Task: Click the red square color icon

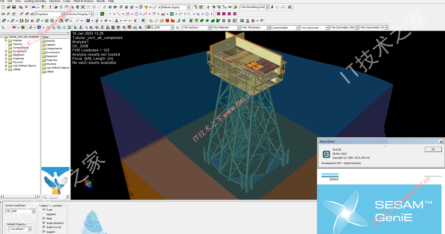Action: [x=253, y=21]
